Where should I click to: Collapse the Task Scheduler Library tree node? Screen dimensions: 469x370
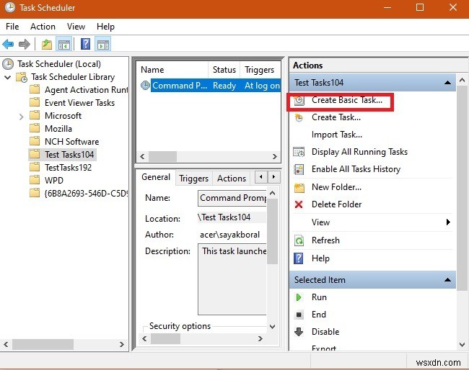8,78
